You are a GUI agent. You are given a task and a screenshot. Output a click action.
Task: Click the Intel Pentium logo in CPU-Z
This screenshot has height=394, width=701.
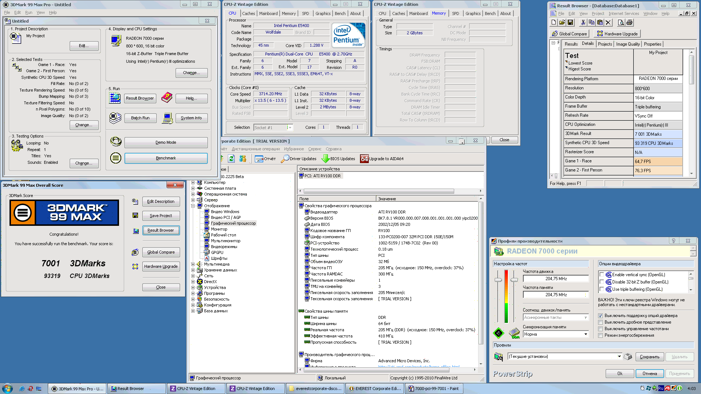click(x=349, y=35)
